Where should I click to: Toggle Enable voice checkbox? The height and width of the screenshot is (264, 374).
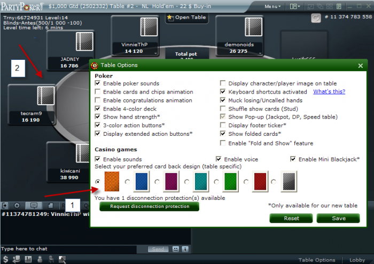pyautogui.click(x=219, y=159)
